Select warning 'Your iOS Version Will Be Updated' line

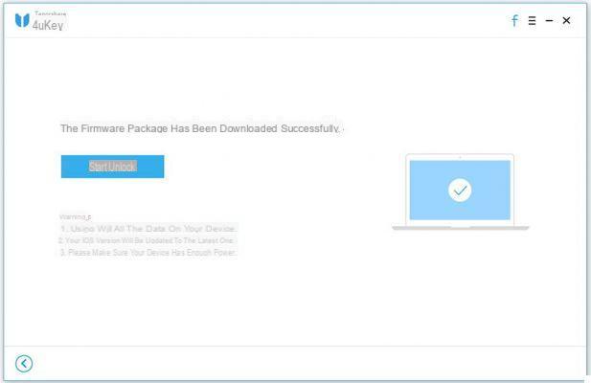coord(147,240)
